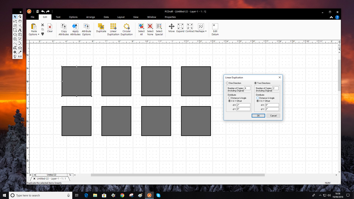The image size is (354, 199).
Task: Switch to the Arrange menu
Action: pos(91,17)
